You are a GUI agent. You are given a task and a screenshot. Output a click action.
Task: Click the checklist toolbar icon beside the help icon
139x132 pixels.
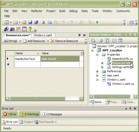point(24,29)
